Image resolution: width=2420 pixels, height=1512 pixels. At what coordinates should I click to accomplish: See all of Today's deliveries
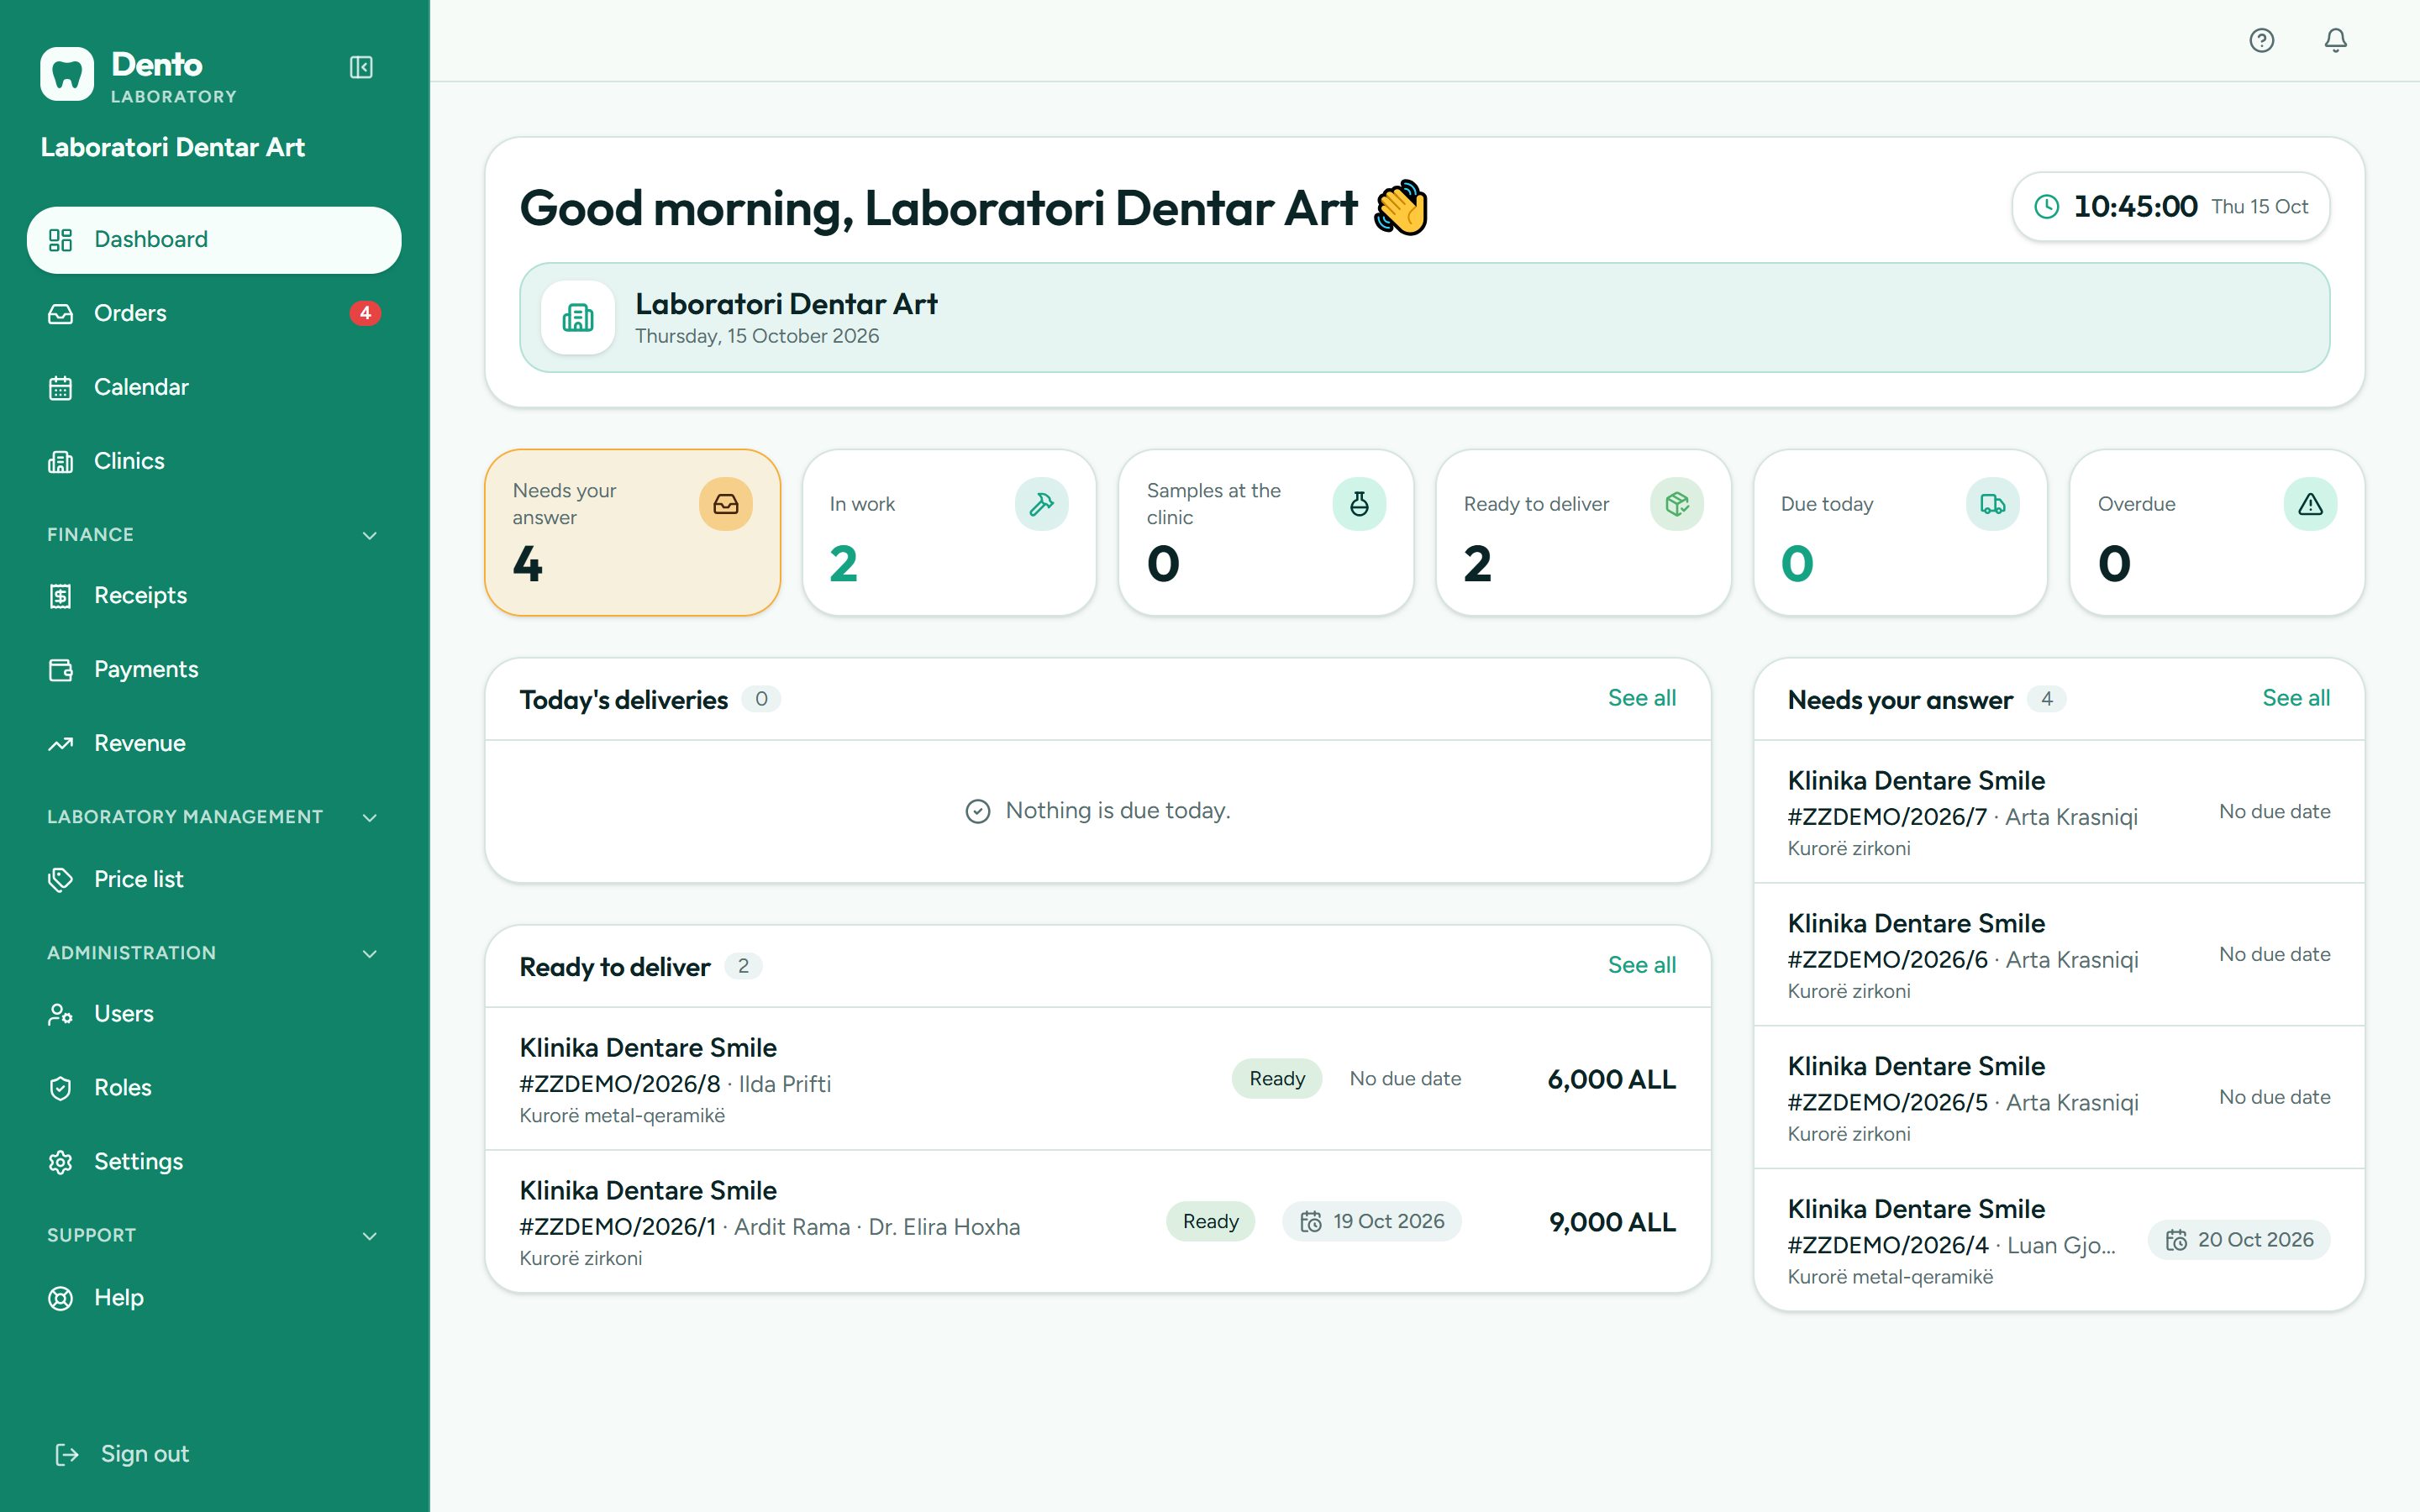[x=1641, y=698]
